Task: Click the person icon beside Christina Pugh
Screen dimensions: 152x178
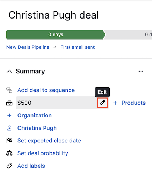Action: coord(9,128)
